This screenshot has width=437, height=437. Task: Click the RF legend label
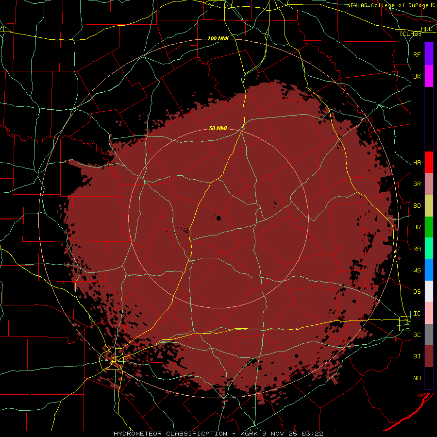click(417, 54)
